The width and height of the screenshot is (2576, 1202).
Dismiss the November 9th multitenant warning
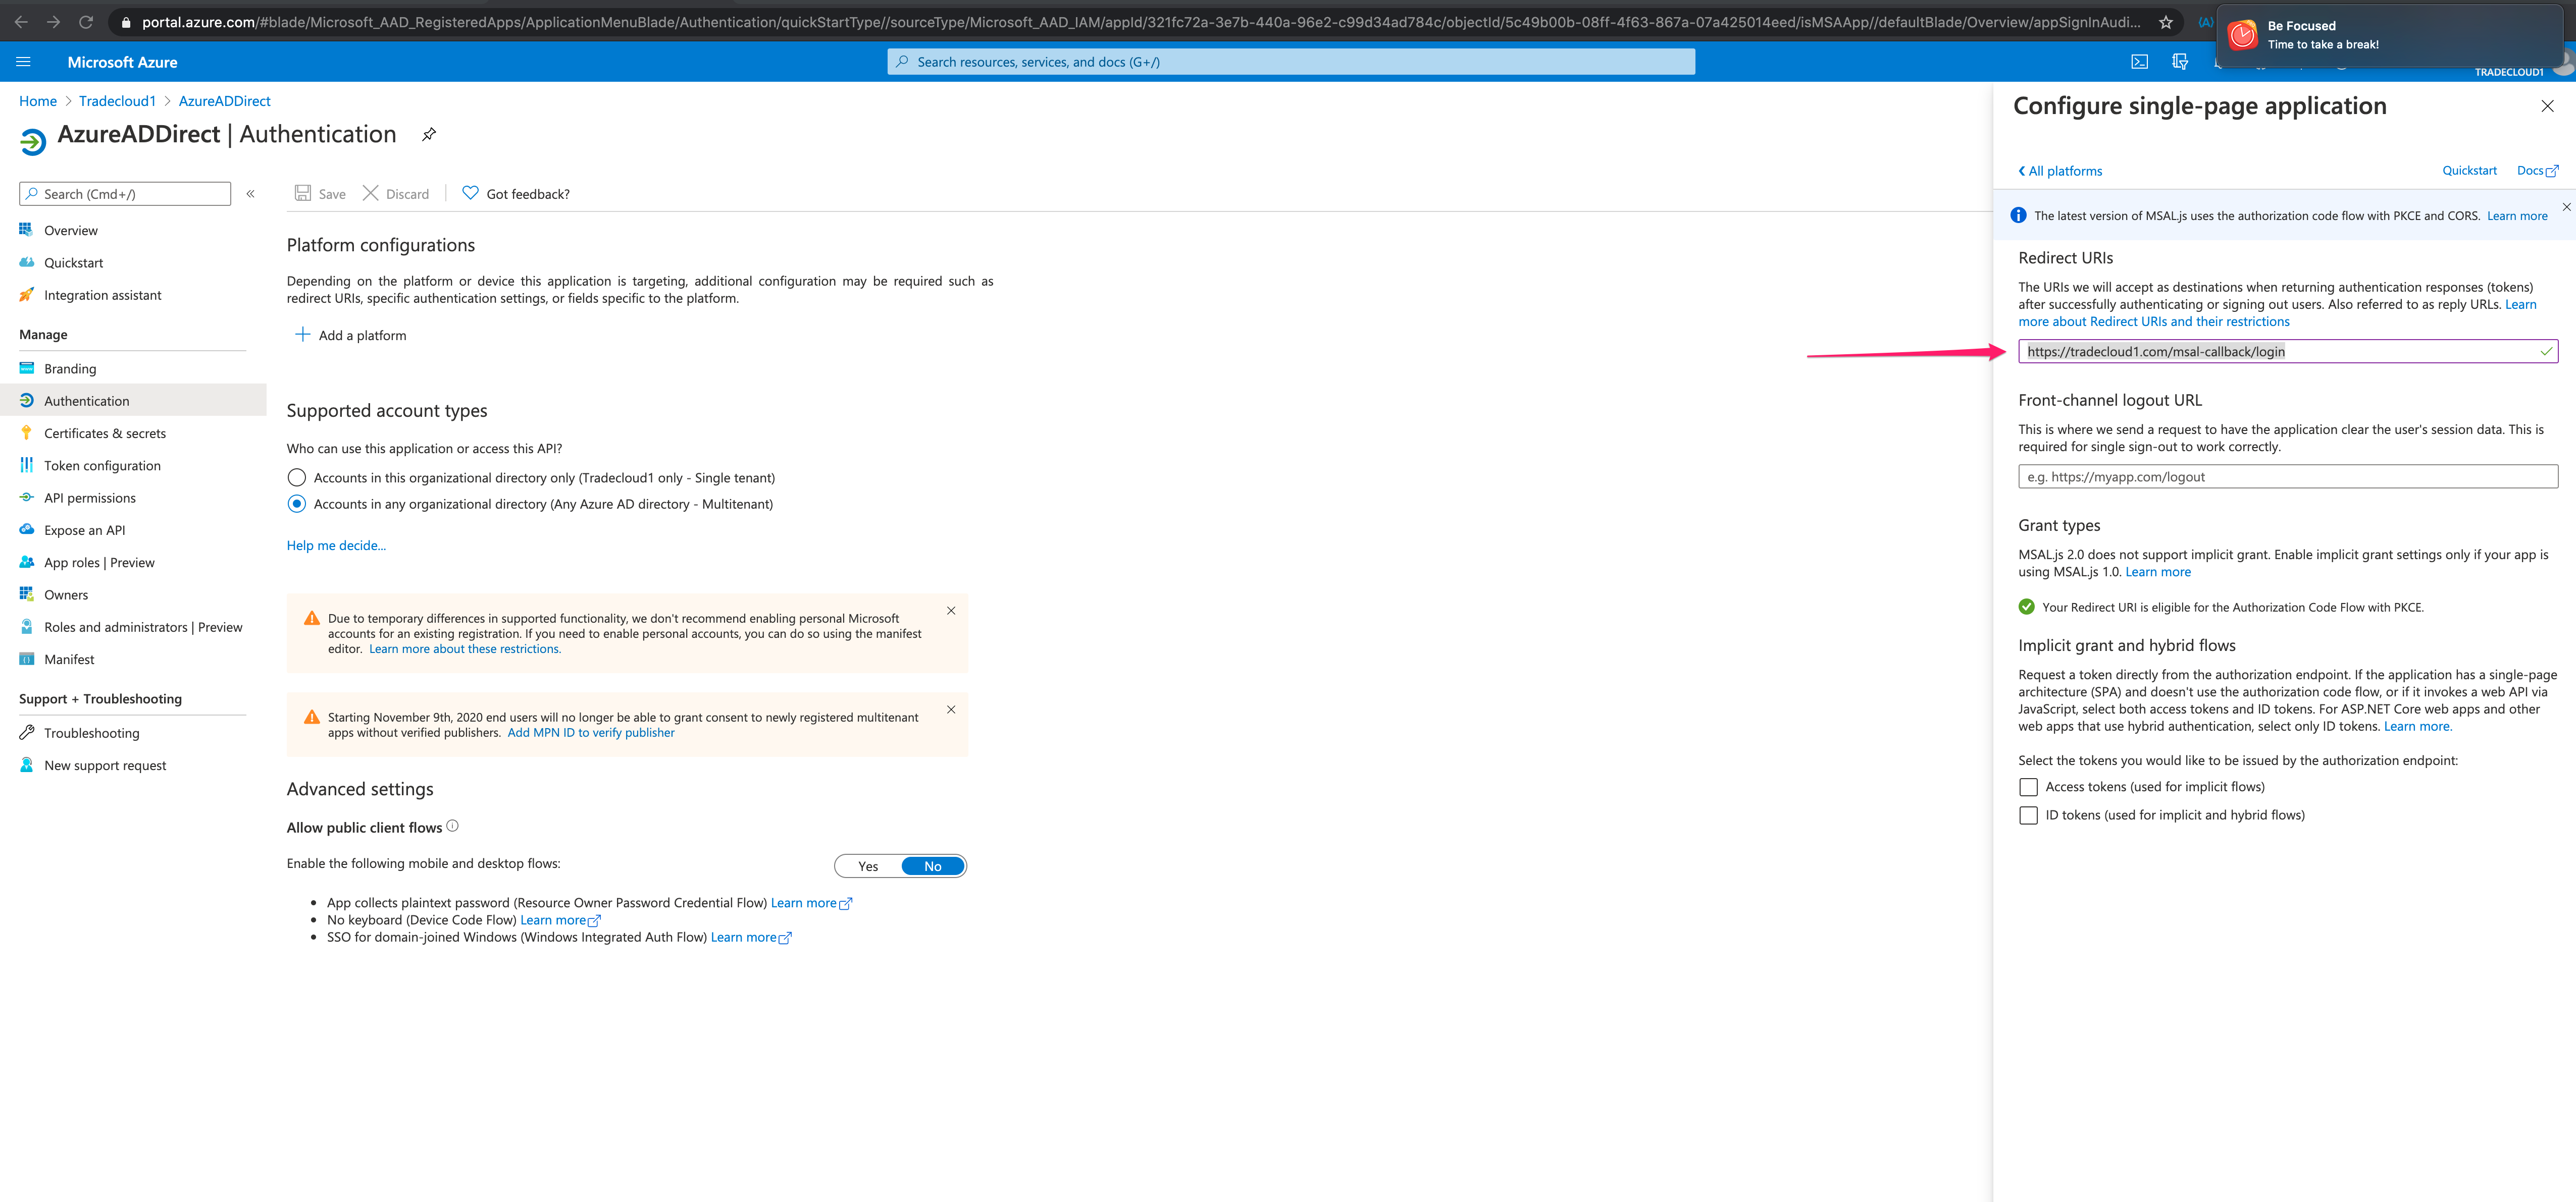pyautogui.click(x=951, y=709)
